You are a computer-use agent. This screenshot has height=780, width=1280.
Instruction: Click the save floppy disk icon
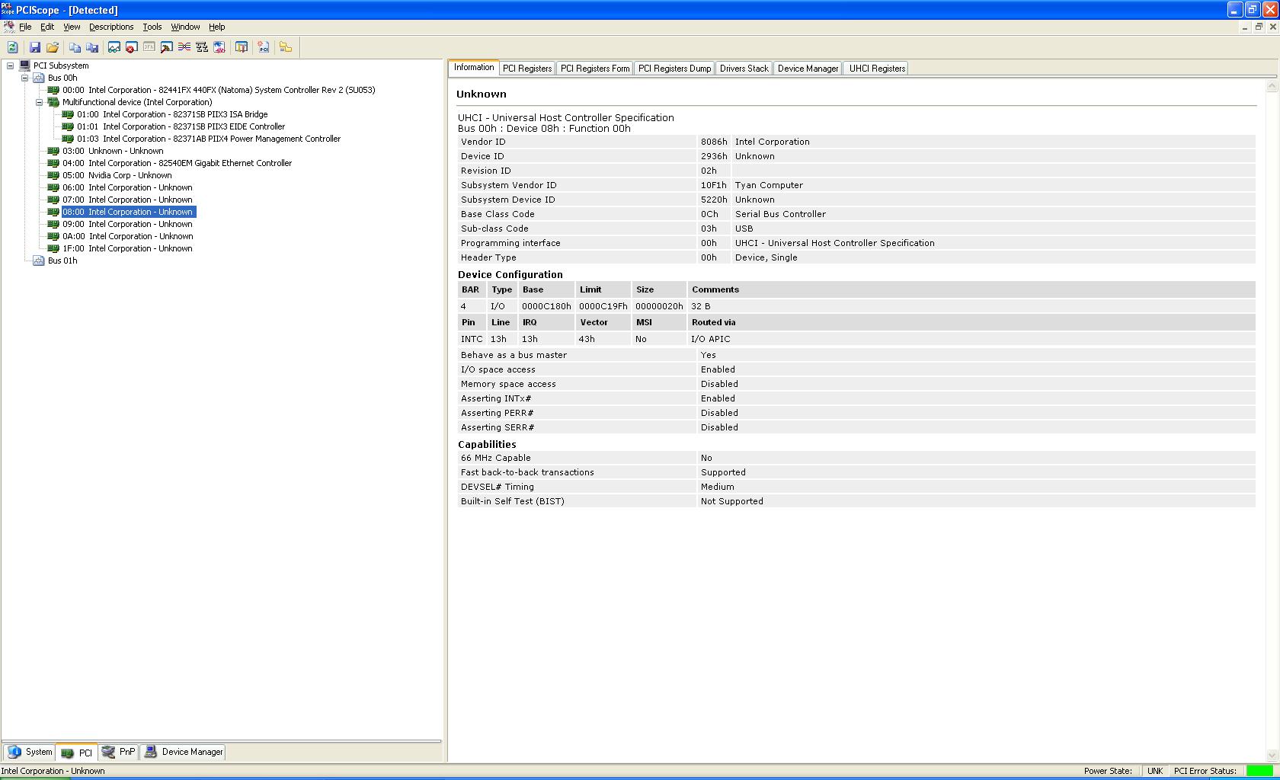[35, 47]
